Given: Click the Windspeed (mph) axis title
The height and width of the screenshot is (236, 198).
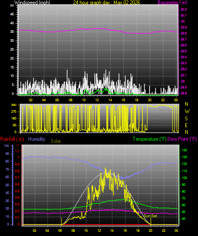Looking at the screenshot, I should [32, 2].
